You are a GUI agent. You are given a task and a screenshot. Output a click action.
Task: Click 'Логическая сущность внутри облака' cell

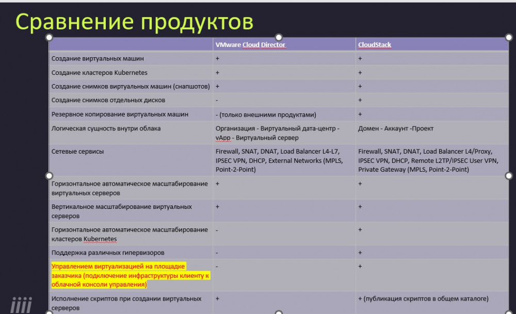[x=131, y=133]
